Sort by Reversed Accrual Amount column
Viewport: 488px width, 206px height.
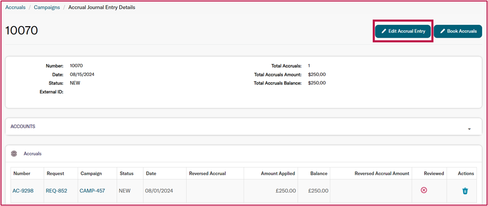coord(382,173)
